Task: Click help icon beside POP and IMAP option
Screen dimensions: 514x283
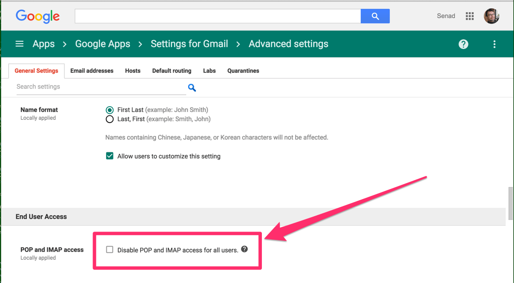Action: coord(244,249)
